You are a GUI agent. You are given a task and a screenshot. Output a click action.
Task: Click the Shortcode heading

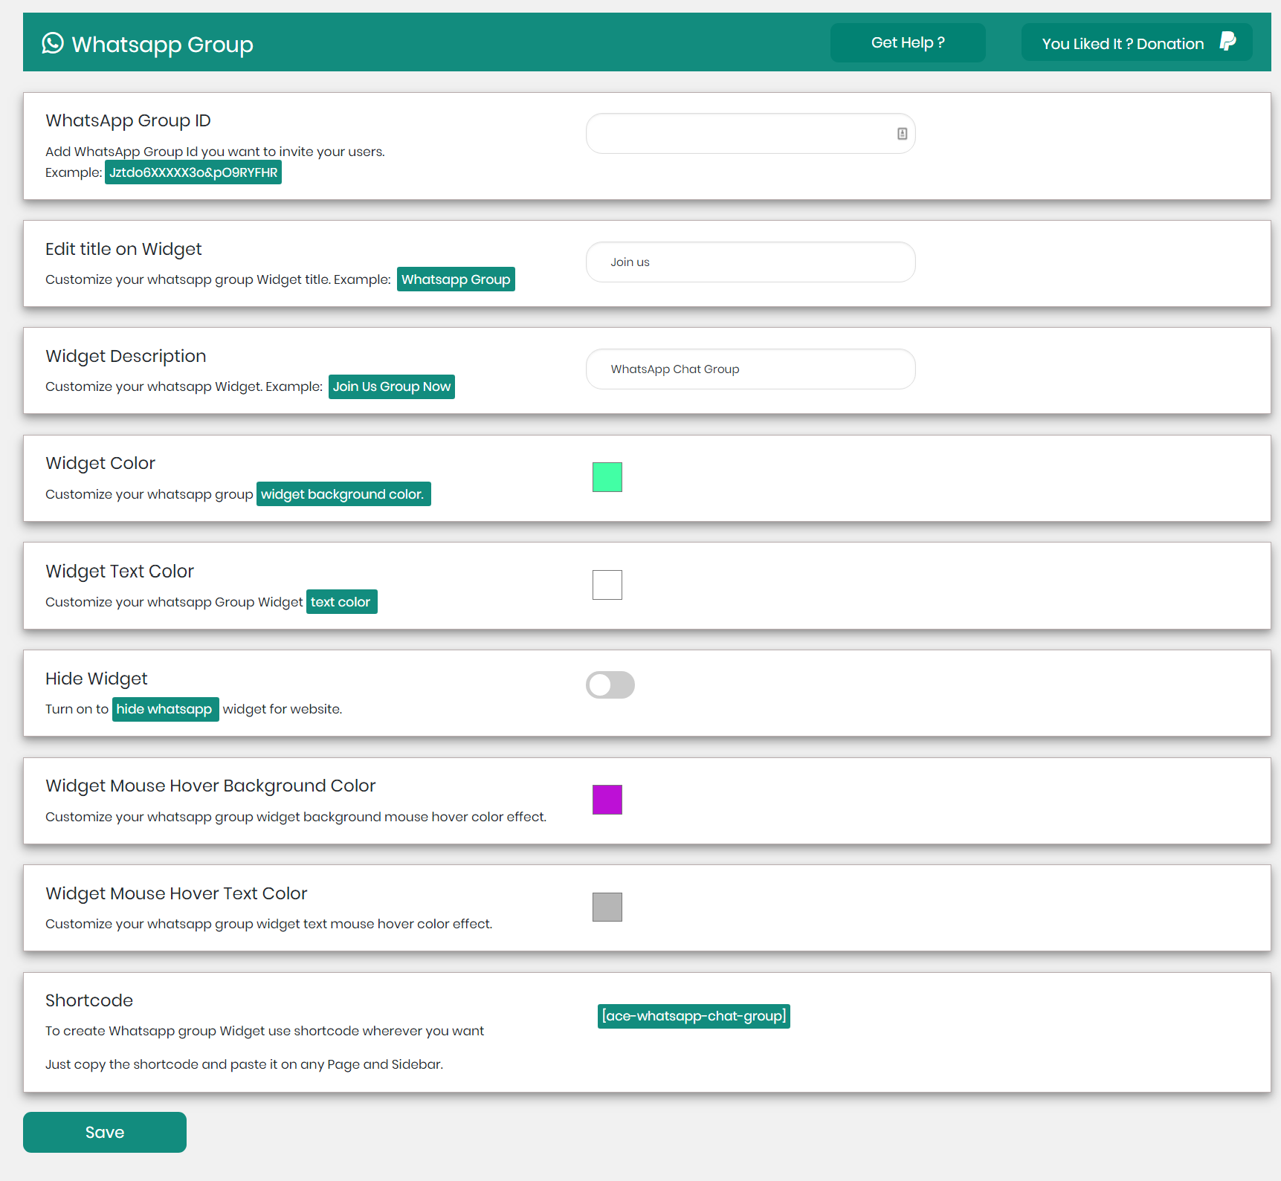89,1000
